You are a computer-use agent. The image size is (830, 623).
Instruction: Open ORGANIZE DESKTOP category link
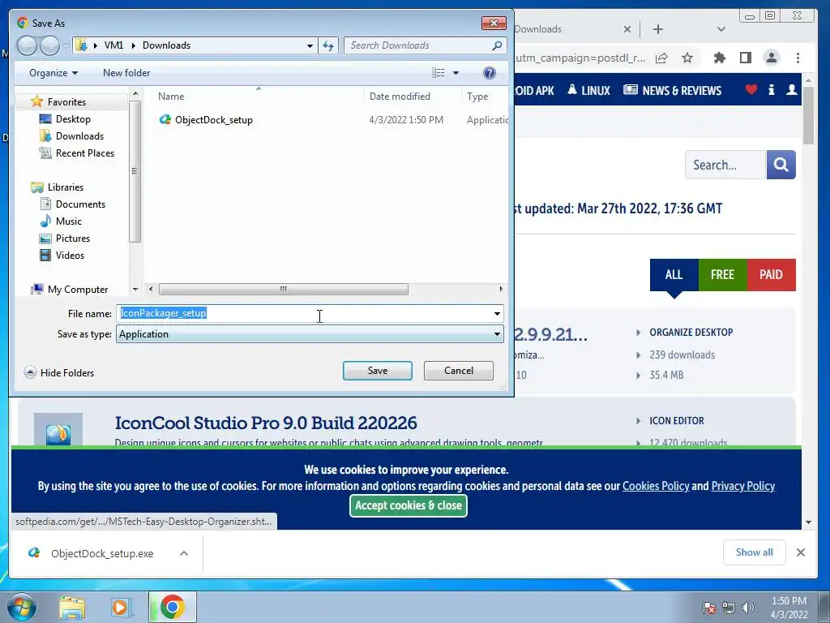point(691,333)
